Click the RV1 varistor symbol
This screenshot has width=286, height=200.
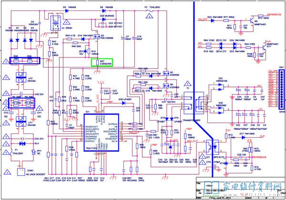point(22,143)
